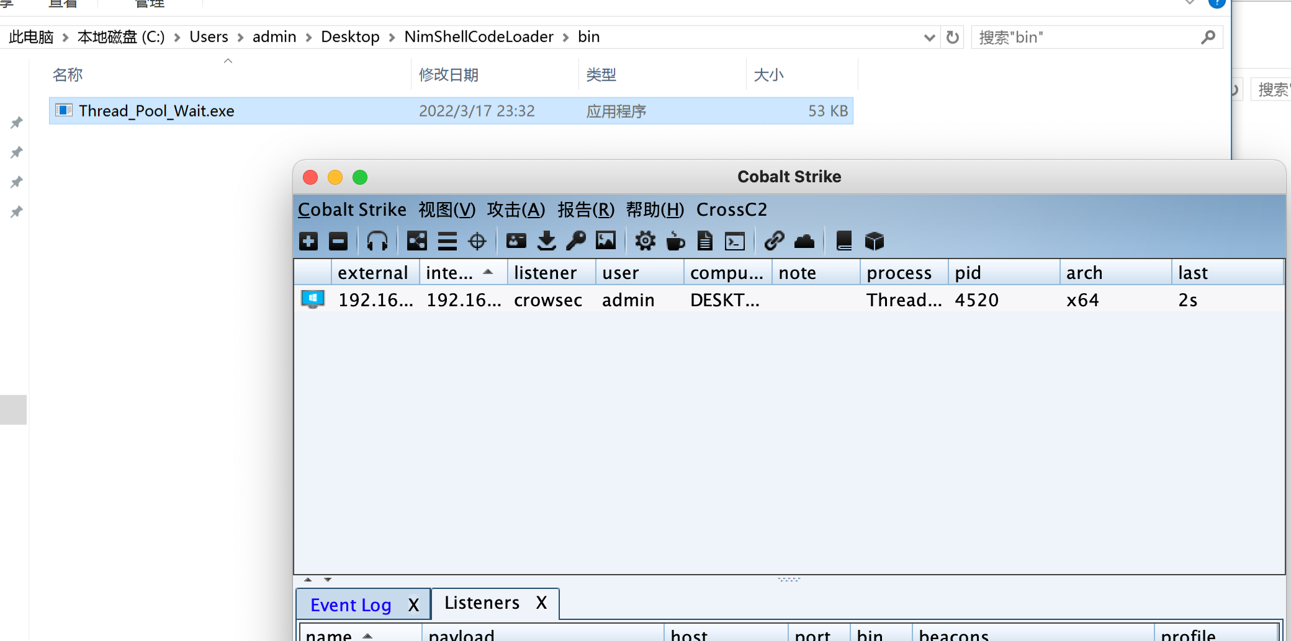Image resolution: width=1291 pixels, height=641 pixels.
Task: Go to Users folder in the breadcrumb
Action: 209,37
